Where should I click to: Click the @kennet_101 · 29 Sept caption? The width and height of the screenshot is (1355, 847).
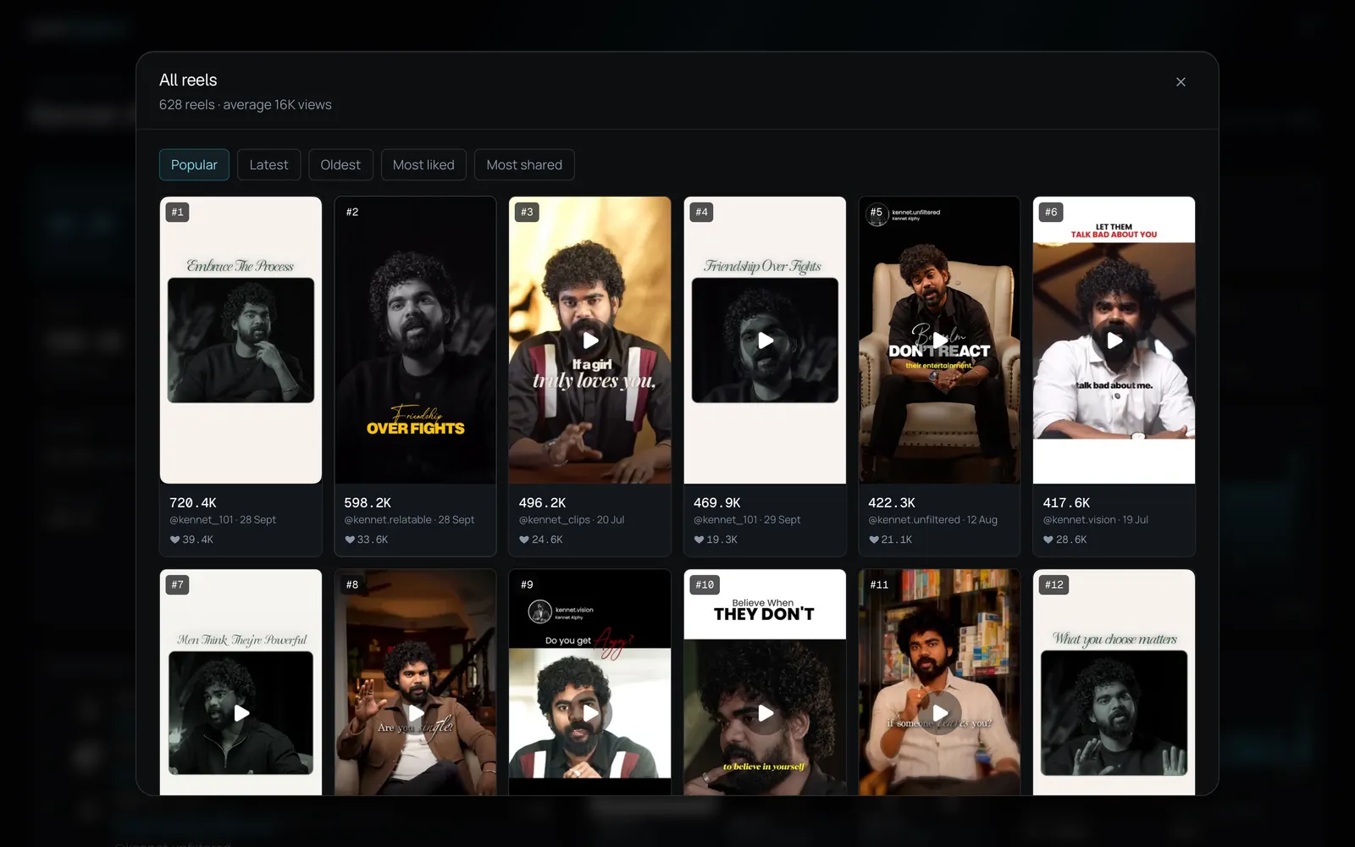747,520
